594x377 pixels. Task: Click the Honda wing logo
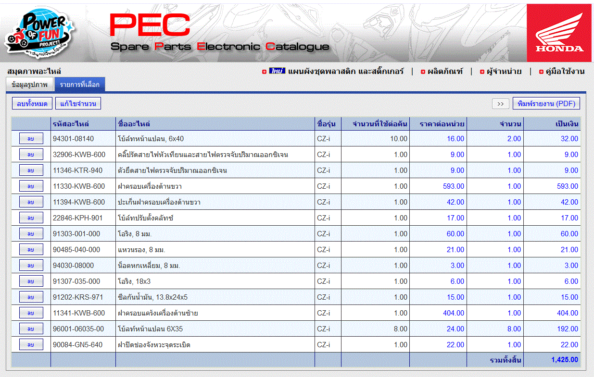(x=559, y=33)
